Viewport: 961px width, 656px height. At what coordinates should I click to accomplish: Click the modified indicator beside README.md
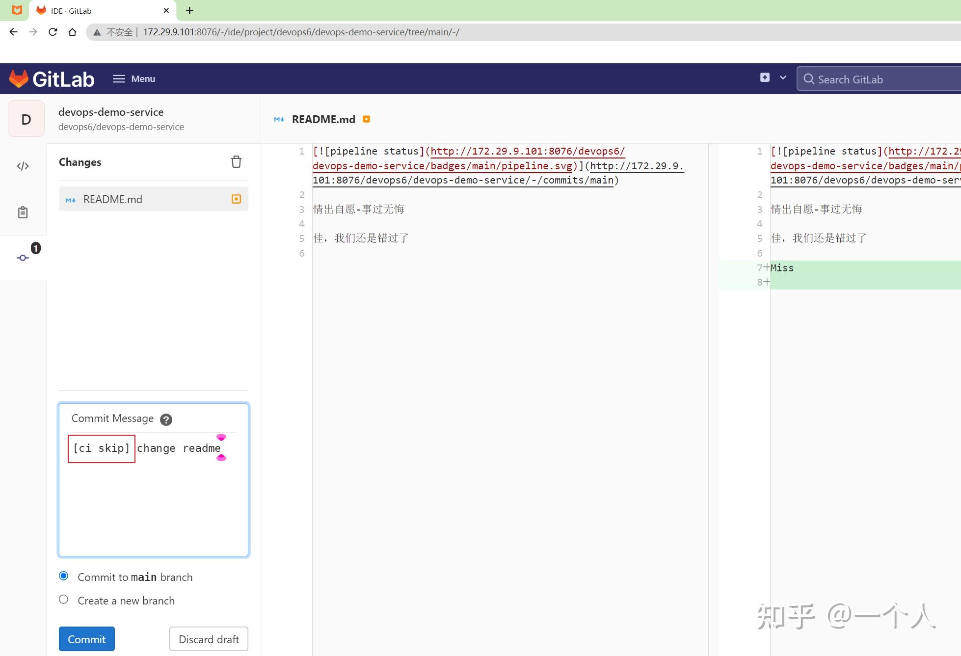coord(236,199)
